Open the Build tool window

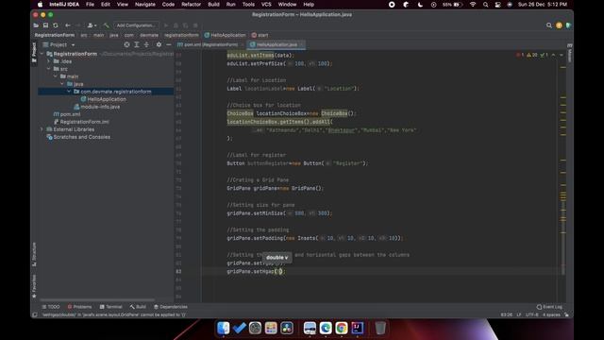(x=138, y=307)
